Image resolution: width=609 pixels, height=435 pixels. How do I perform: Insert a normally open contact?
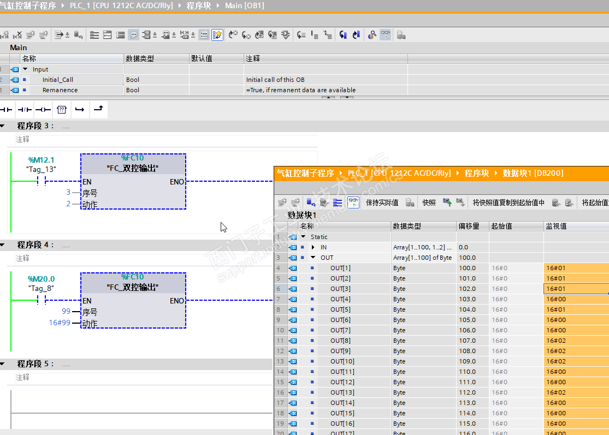click(x=7, y=110)
